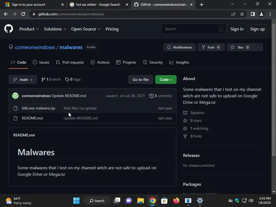Click the Sign in link
This screenshot has height=207, width=276.
click(237, 29)
